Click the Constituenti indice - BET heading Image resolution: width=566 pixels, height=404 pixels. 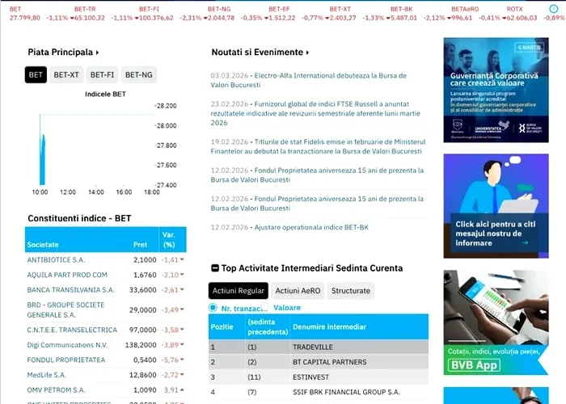[x=79, y=219]
